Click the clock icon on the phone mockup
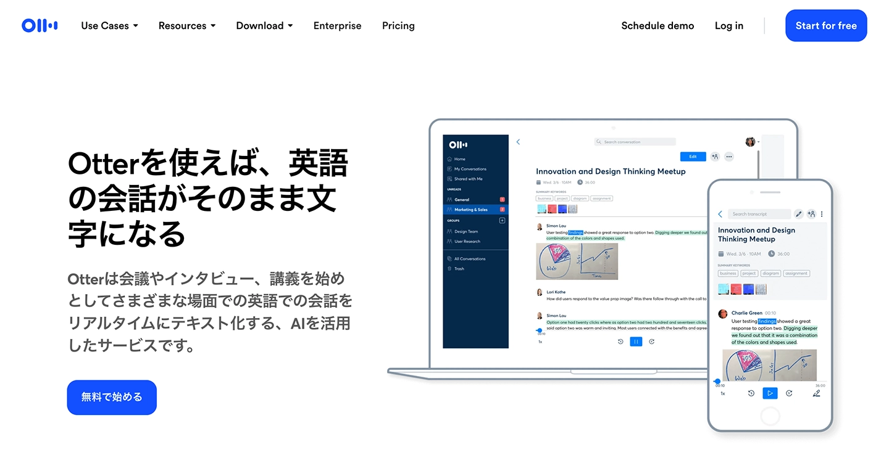Screen dimensions: 889x455 coord(772,254)
